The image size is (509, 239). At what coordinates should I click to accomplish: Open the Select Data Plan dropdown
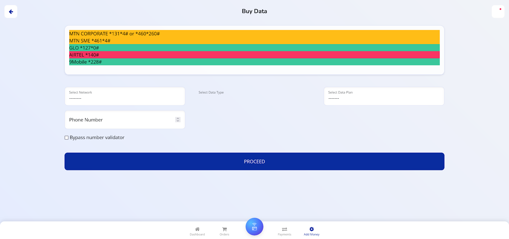coord(384,96)
